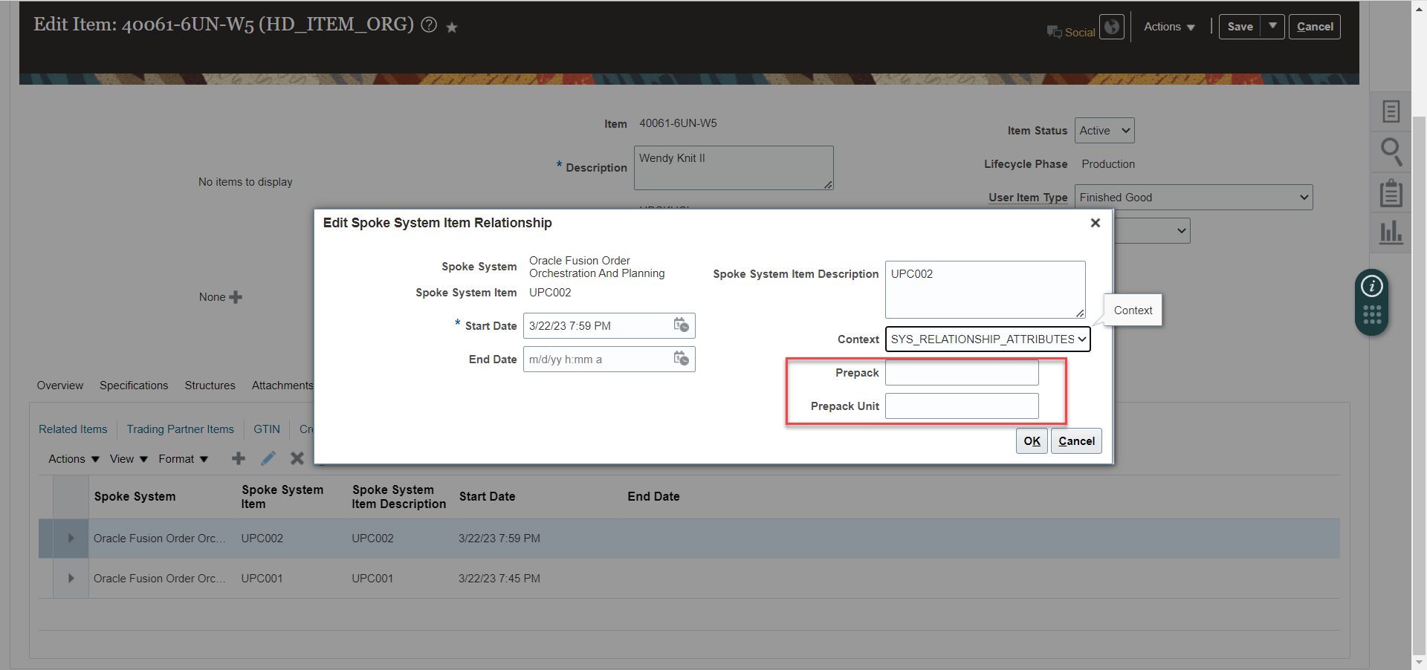Click the help icon next to Edit Item title
This screenshot has width=1427, height=670.
click(x=429, y=25)
